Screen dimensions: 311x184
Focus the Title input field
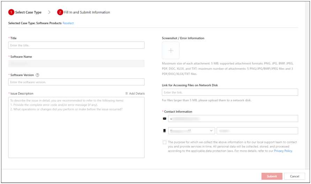pyautogui.click(x=76, y=45)
